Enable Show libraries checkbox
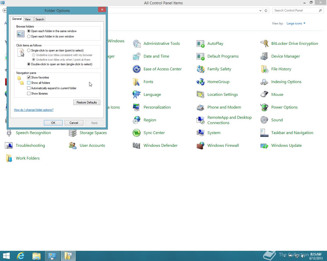Viewport: 327px width, 261px height. point(29,94)
